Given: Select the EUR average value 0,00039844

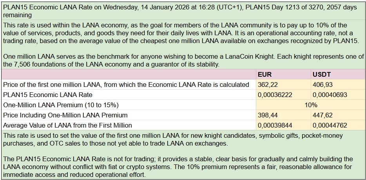Looking at the screenshot, I should coord(283,125).
